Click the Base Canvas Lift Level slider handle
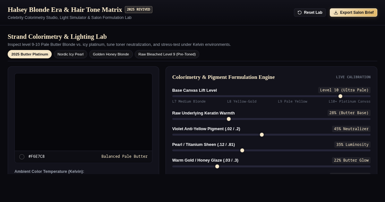 point(340,96)
